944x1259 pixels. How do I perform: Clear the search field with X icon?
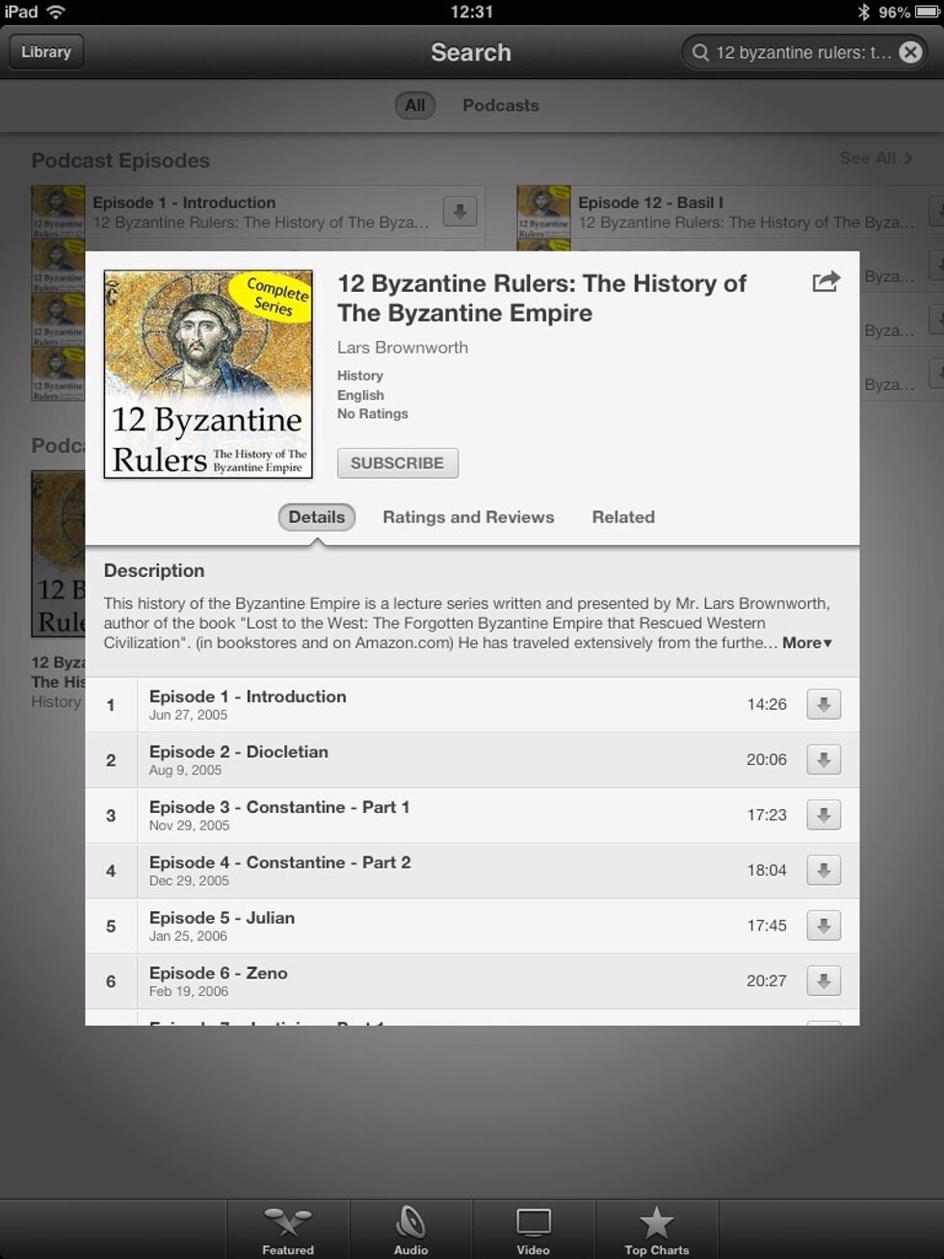click(x=910, y=52)
